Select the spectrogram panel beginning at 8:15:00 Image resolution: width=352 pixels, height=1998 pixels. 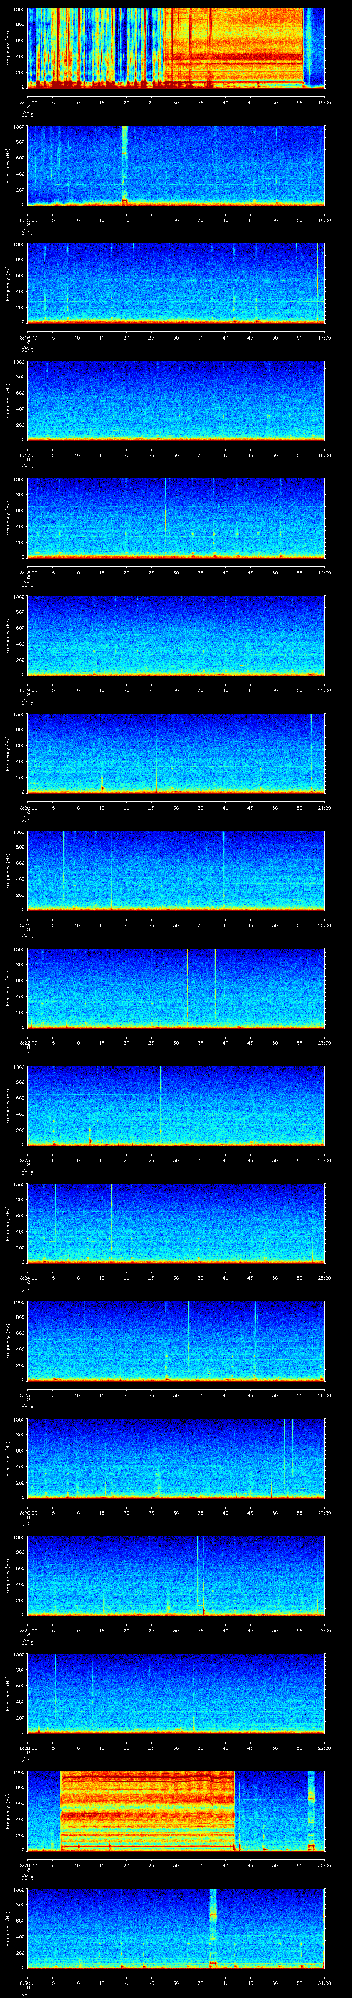(176, 165)
